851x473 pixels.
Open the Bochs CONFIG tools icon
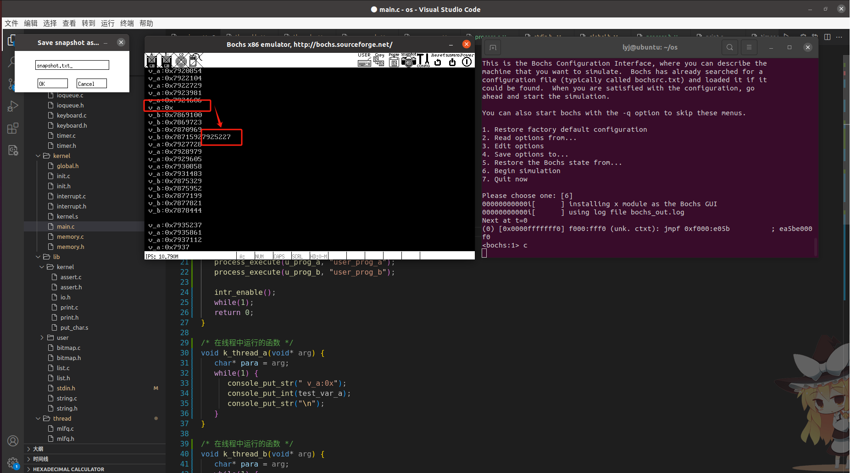point(423,60)
